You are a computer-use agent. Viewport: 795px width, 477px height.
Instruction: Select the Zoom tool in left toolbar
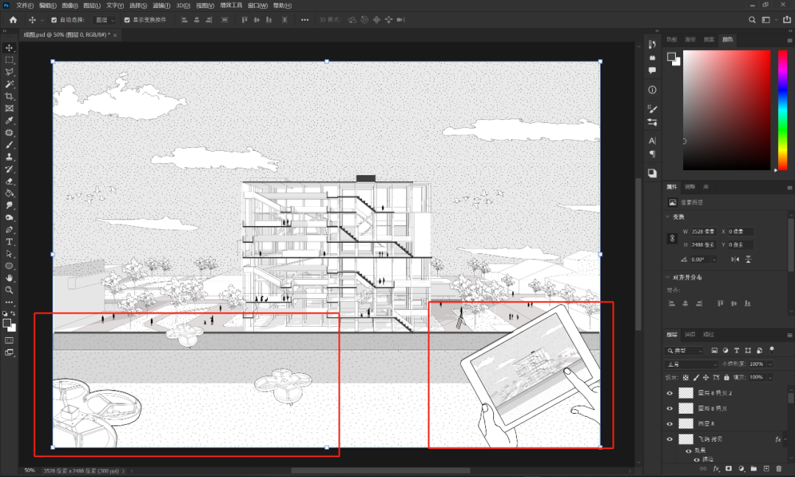[9, 290]
